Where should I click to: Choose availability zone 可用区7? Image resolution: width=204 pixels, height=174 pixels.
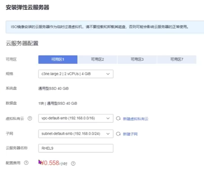177,59
